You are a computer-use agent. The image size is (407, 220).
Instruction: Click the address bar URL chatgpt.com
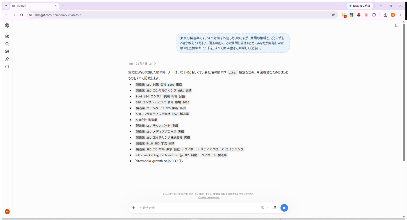(58, 15)
